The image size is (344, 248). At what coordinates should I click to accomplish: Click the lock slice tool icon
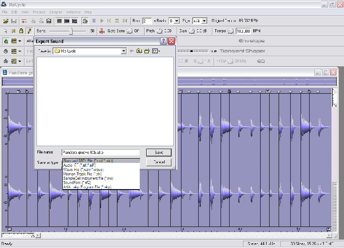[21, 31]
